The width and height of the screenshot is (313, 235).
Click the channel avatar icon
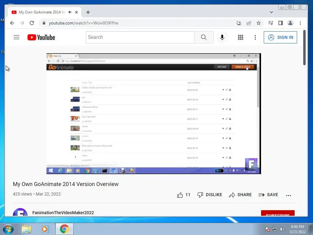tap(20, 212)
